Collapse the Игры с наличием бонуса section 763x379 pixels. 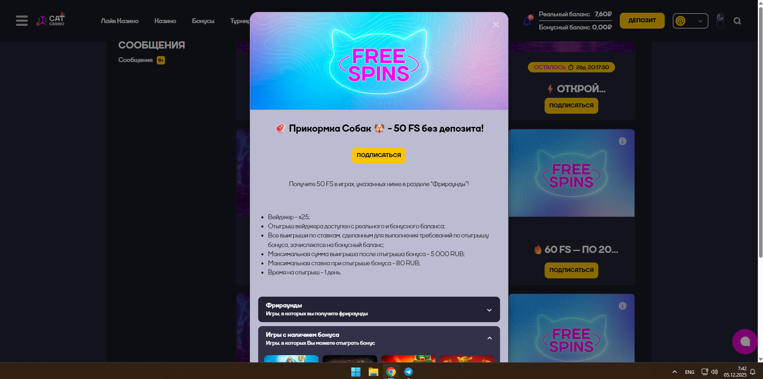379,338
